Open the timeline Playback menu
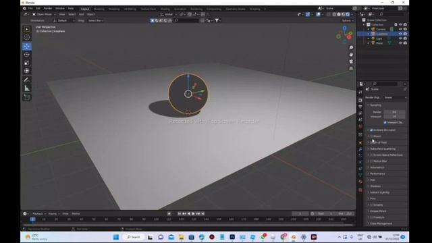 click(x=39, y=214)
